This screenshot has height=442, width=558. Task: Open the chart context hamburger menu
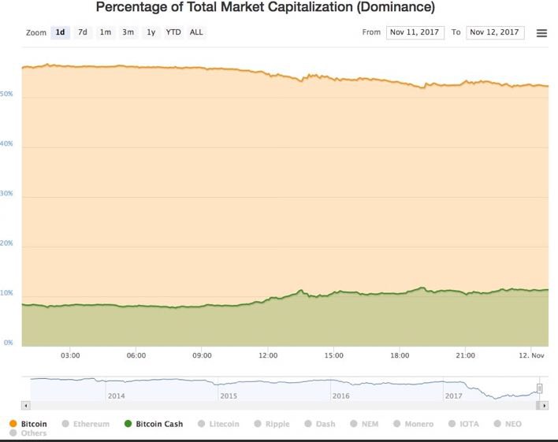[x=541, y=33]
